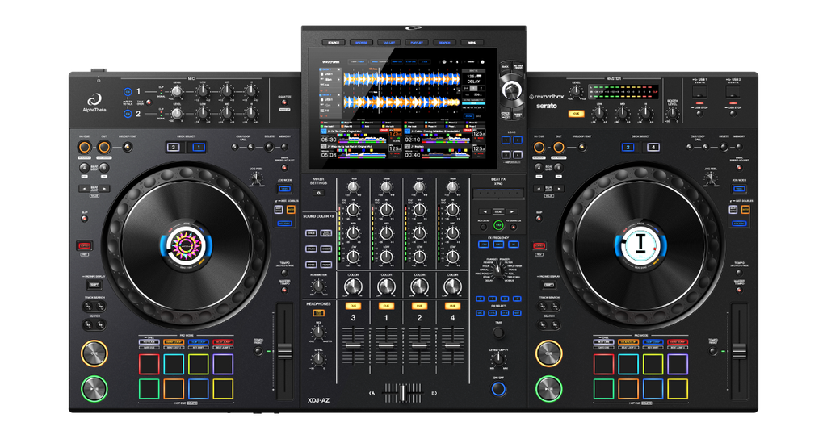
Task: Tap the TAG TRACK/REMOVE button
Action: tap(518, 67)
